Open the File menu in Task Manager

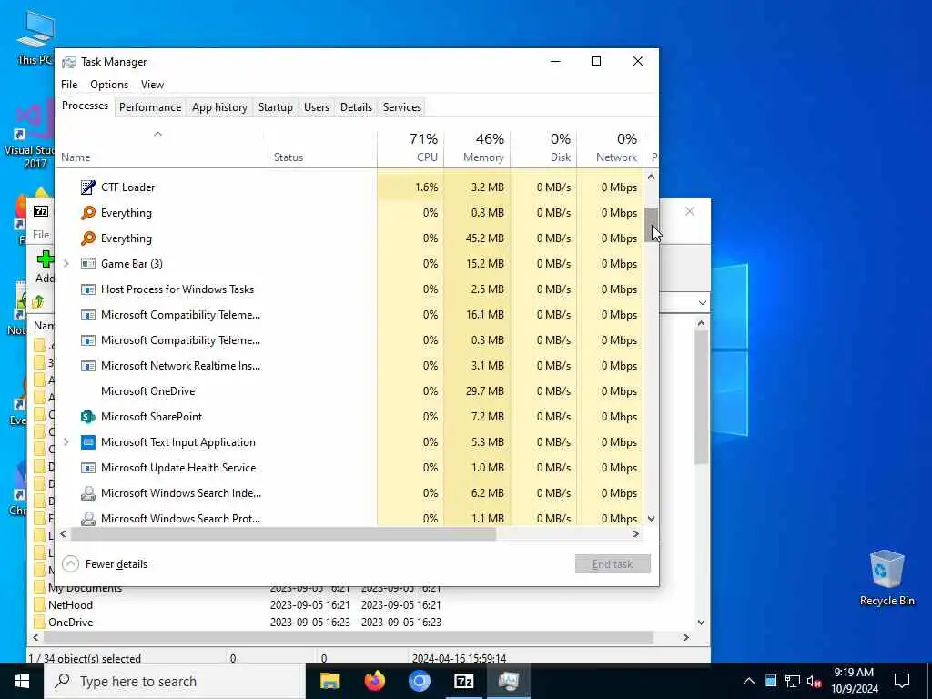(x=69, y=85)
